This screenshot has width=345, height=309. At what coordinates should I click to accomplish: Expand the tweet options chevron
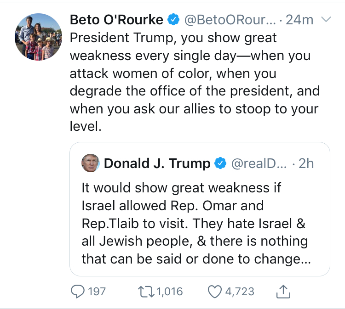coord(326,20)
